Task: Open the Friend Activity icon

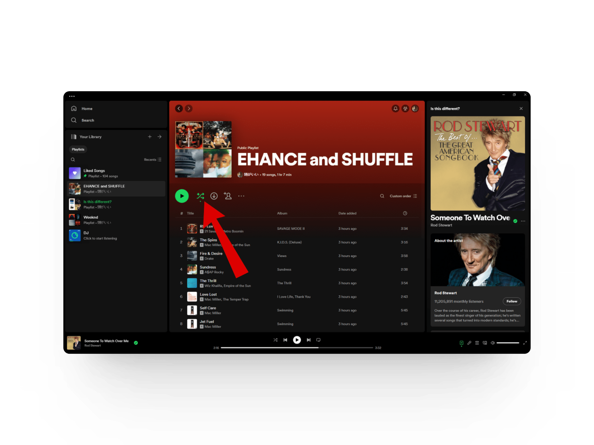Action: pos(405,108)
